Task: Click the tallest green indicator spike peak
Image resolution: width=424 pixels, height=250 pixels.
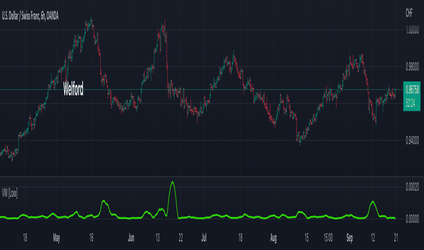Action: tap(172, 182)
